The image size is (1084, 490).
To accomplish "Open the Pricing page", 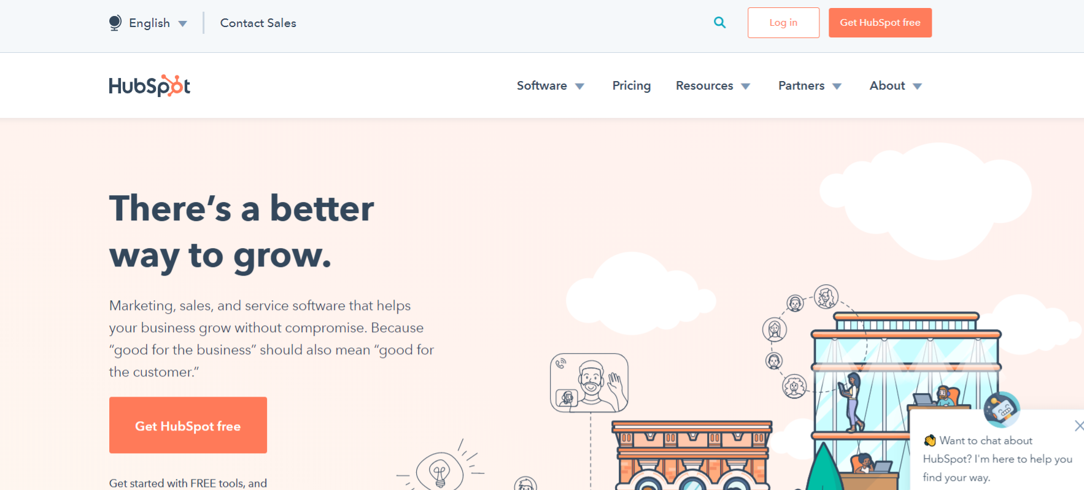I will point(631,86).
